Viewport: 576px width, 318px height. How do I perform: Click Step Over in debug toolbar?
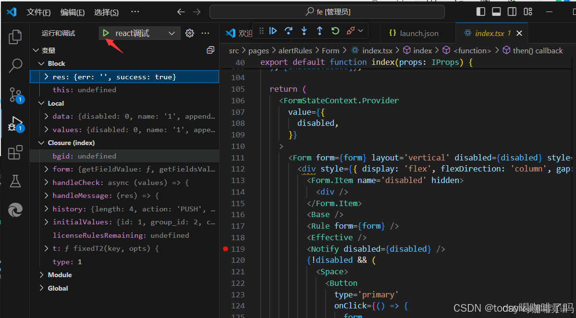[289, 31]
